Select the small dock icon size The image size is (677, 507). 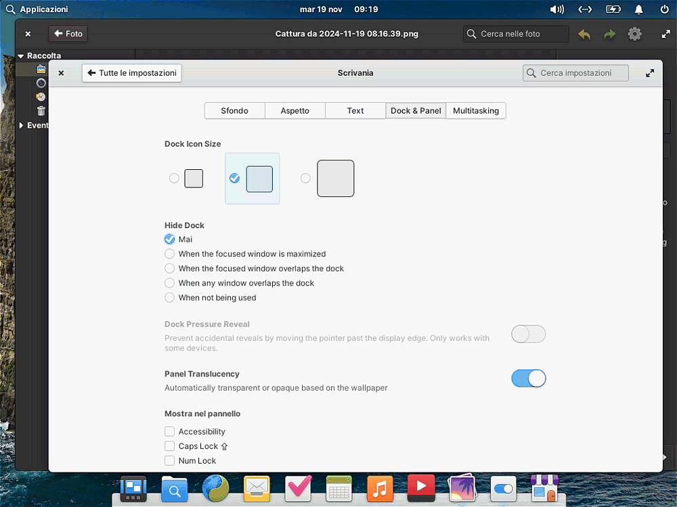(187, 178)
